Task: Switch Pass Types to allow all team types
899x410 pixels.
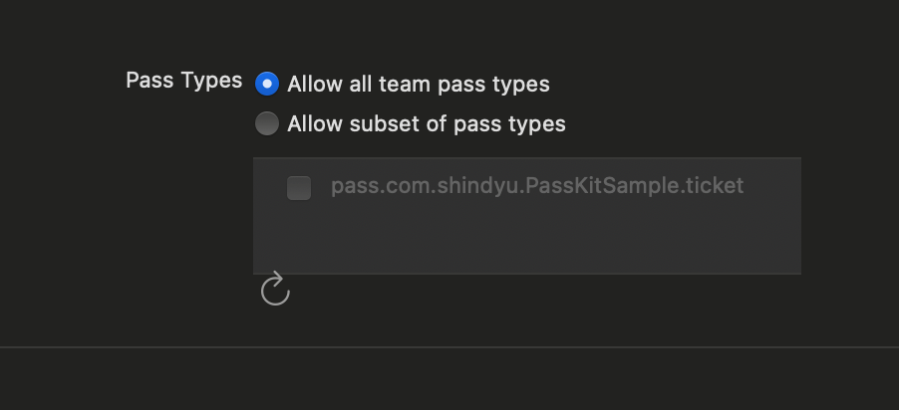Action: pyautogui.click(x=267, y=84)
